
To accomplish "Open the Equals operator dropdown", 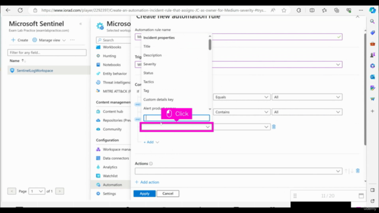I will [x=242, y=97].
